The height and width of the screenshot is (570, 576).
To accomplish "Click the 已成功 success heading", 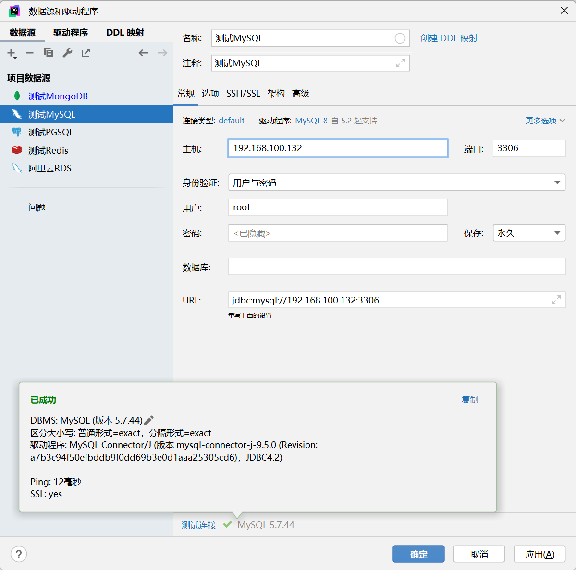I will pyautogui.click(x=43, y=400).
